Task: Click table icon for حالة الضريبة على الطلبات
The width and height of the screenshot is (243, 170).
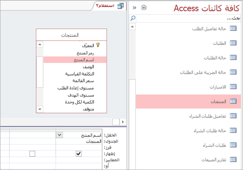Action: 233,72
